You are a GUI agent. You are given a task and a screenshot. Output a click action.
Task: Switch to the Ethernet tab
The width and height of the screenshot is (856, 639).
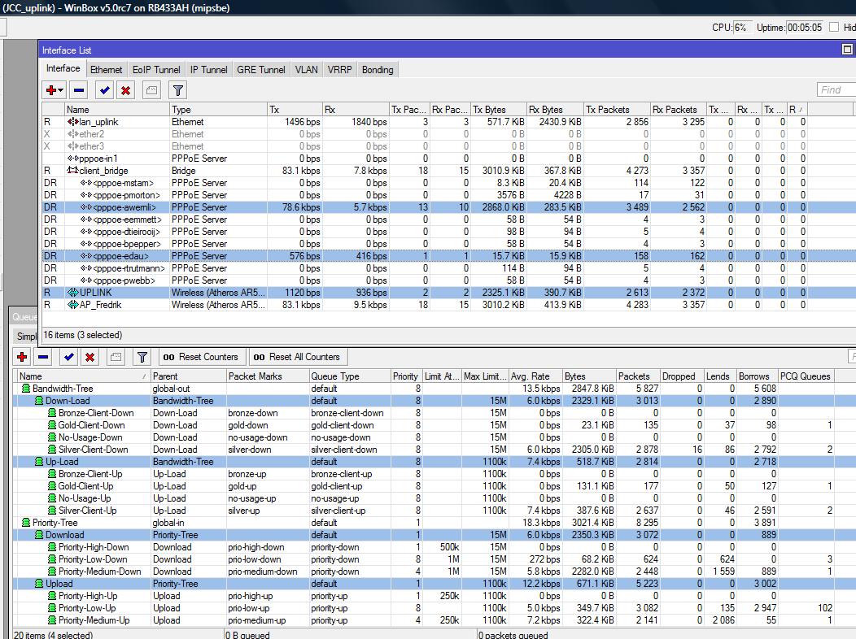[107, 70]
